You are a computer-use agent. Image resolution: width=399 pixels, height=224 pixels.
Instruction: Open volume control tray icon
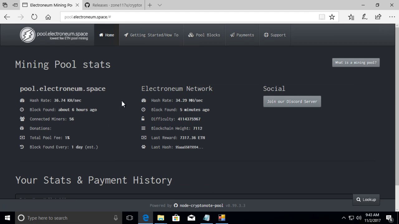tap(358, 218)
